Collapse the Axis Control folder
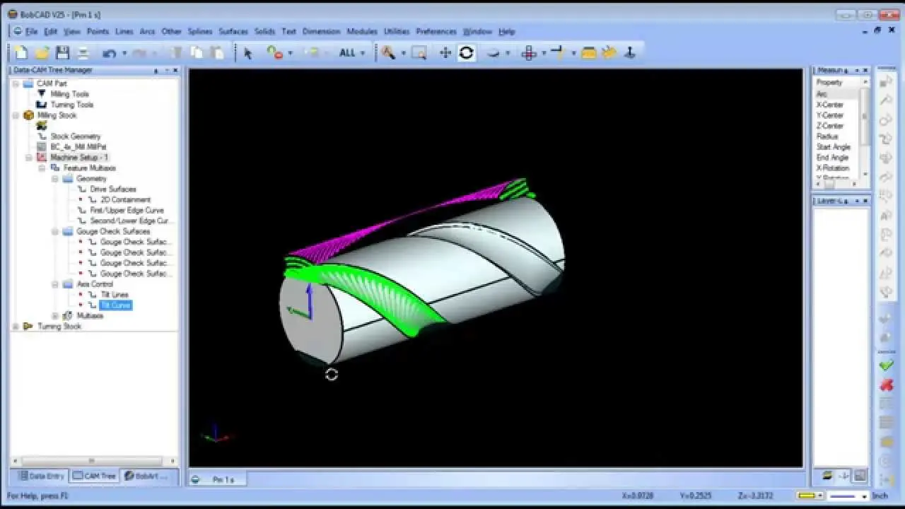 point(55,284)
